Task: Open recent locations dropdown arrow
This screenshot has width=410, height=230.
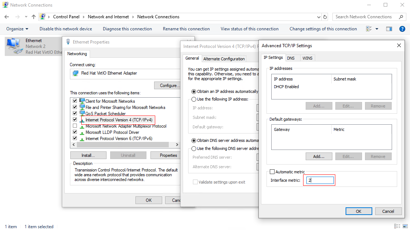Action: point(26,17)
